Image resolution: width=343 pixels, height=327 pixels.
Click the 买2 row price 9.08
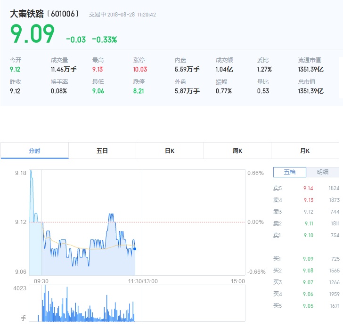(308, 271)
